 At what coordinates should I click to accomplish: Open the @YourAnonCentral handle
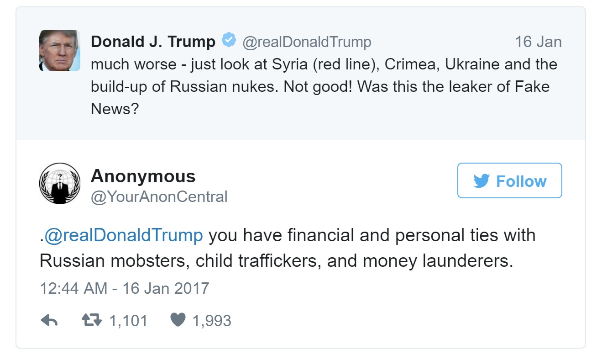point(159,197)
